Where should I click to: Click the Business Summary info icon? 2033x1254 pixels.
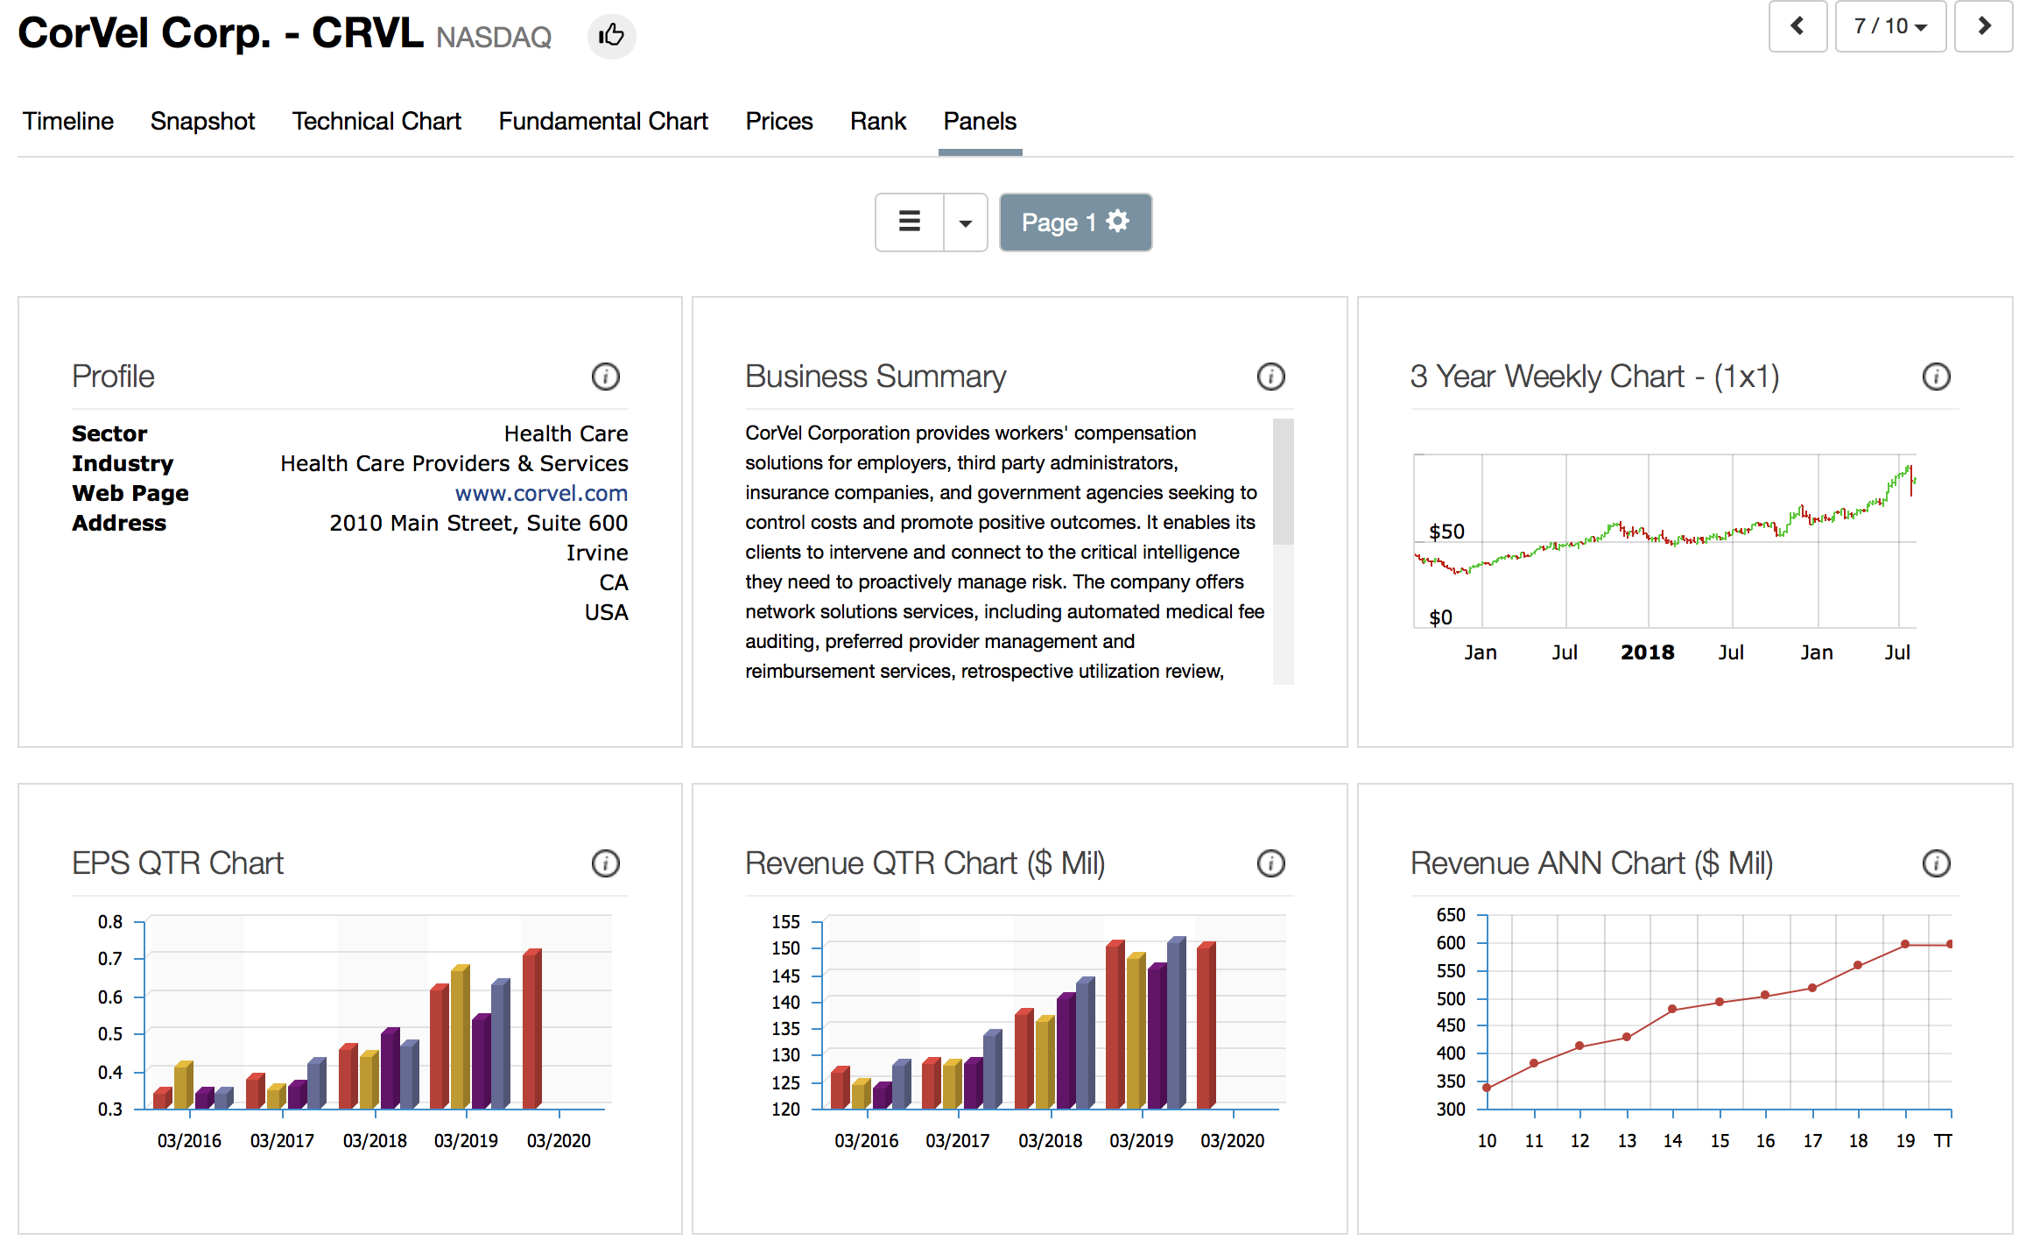click(x=1270, y=377)
